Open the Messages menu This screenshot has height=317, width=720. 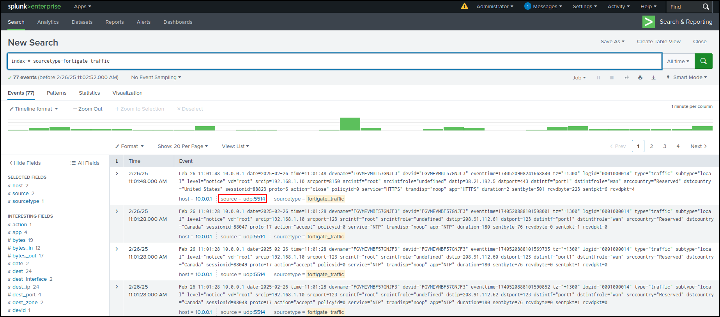(543, 7)
